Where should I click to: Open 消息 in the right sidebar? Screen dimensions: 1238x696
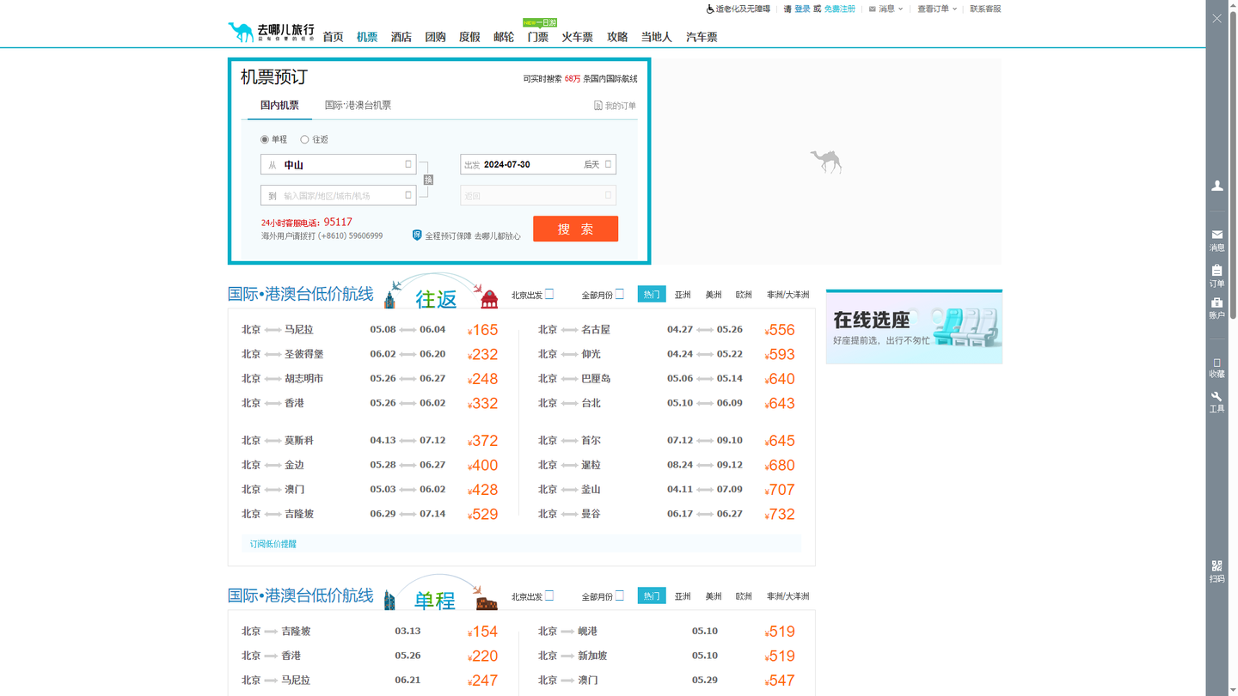tap(1217, 240)
